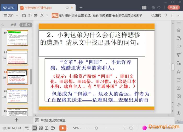183x132 pixels.
Task: Toggle Reading view mode in status bar
Action: coord(47,128)
